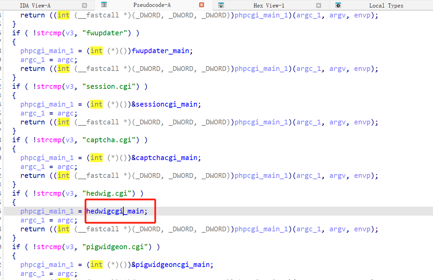Click v3 in the "fwupdater" strcmp call
The width and height of the screenshot is (433, 280).
click(x=70, y=33)
